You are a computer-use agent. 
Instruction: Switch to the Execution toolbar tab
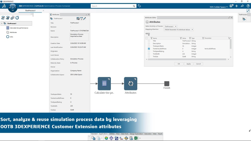pyautogui.click(x=148, y=134)
